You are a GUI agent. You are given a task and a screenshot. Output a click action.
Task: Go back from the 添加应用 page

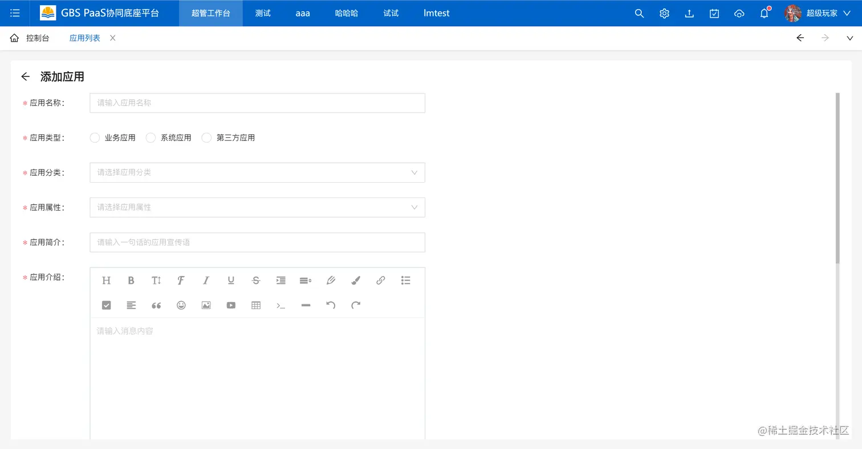tap(25, 77)
